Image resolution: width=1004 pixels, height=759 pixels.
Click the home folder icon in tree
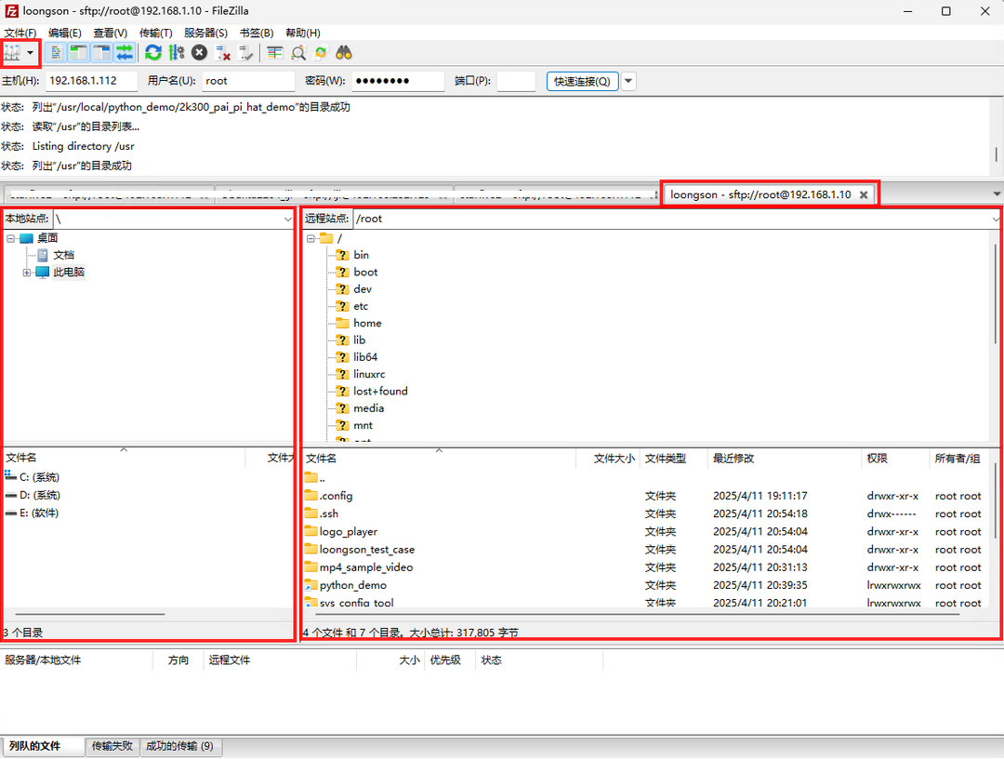[x=342, y=323]
